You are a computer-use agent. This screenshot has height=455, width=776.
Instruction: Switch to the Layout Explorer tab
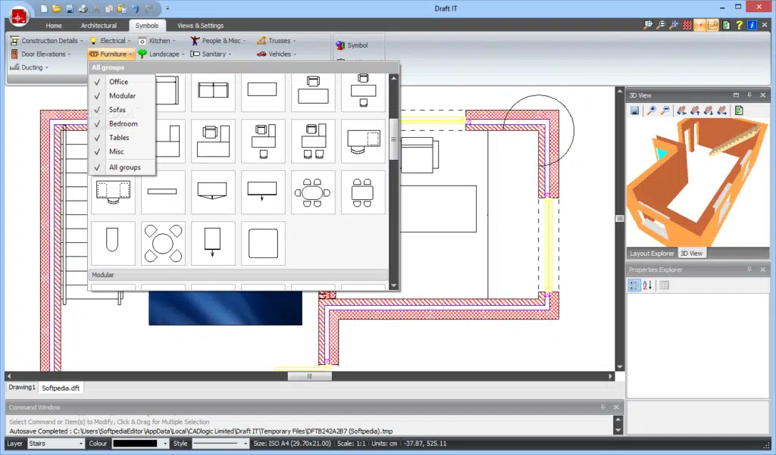click(x=650, y=253)
